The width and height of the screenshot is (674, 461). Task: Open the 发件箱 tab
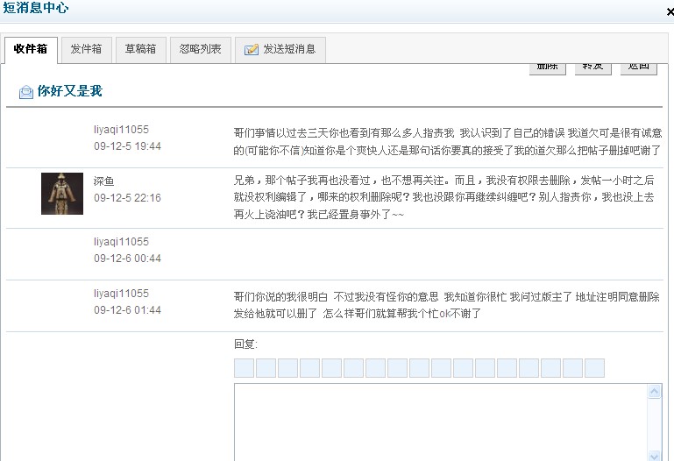86,50
